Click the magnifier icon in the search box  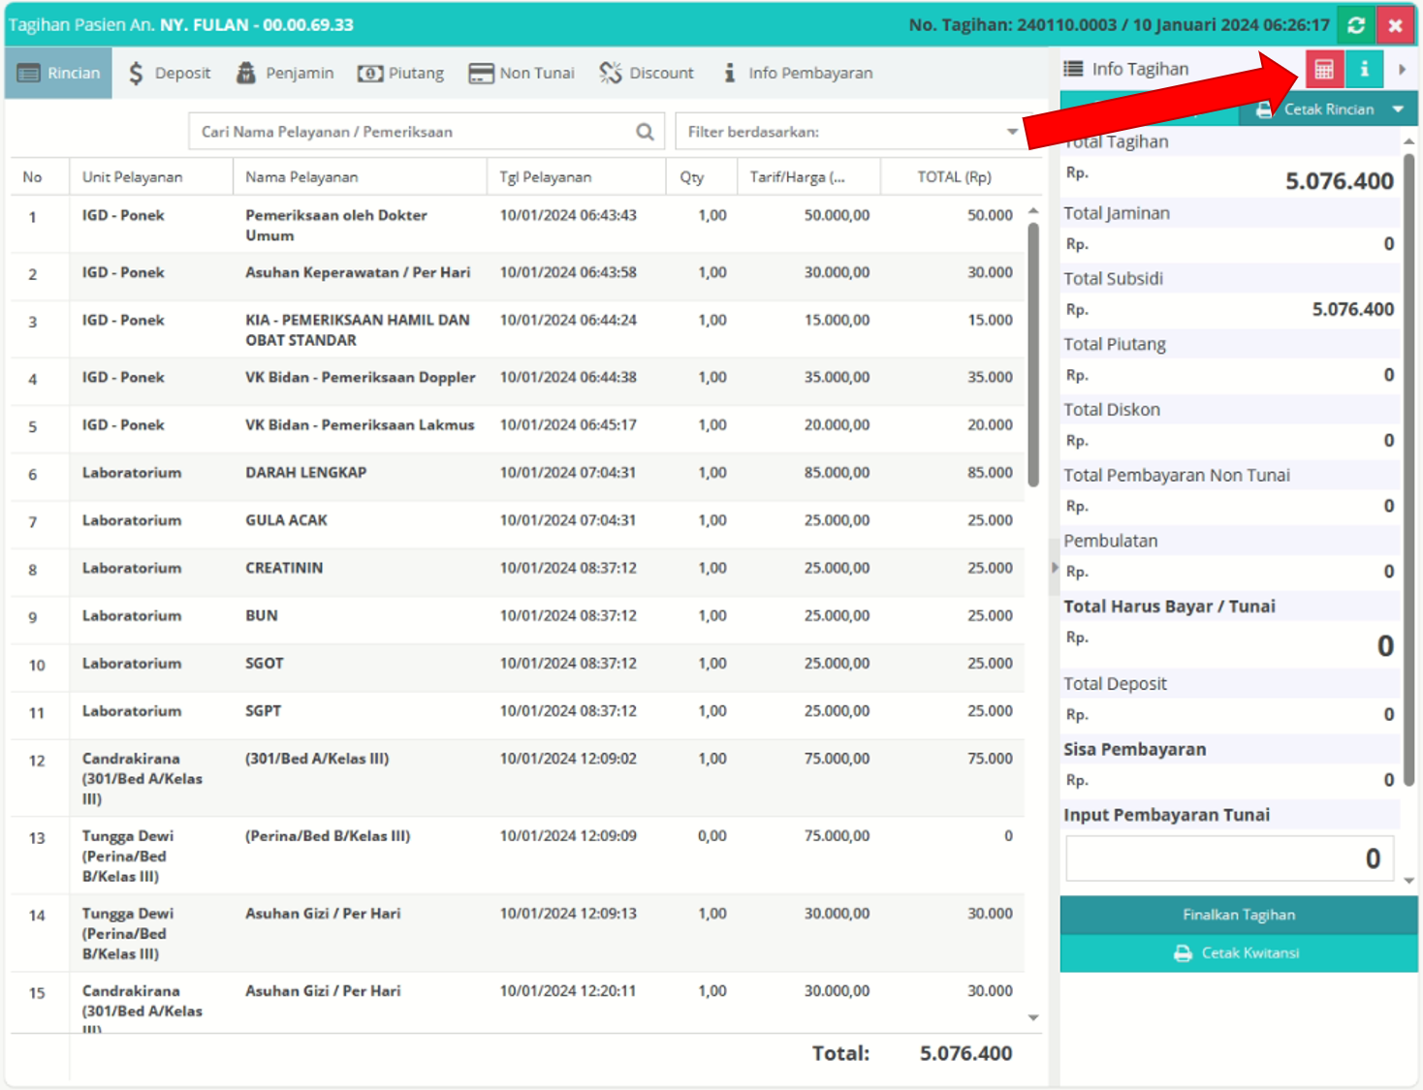(x=645, y=132)
